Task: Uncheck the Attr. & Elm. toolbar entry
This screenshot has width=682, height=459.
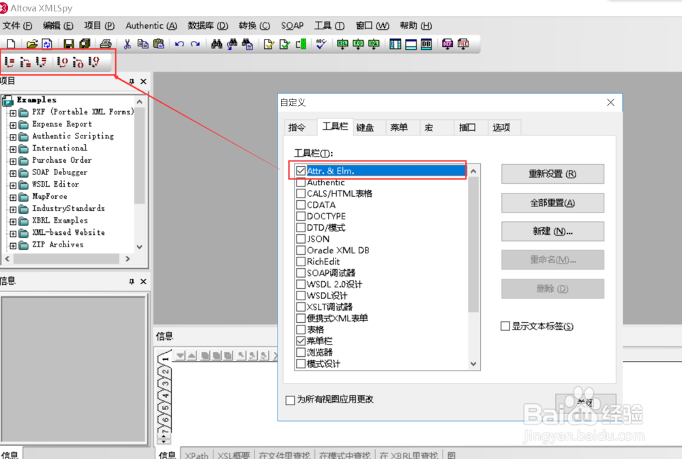Action: point(301,170)
